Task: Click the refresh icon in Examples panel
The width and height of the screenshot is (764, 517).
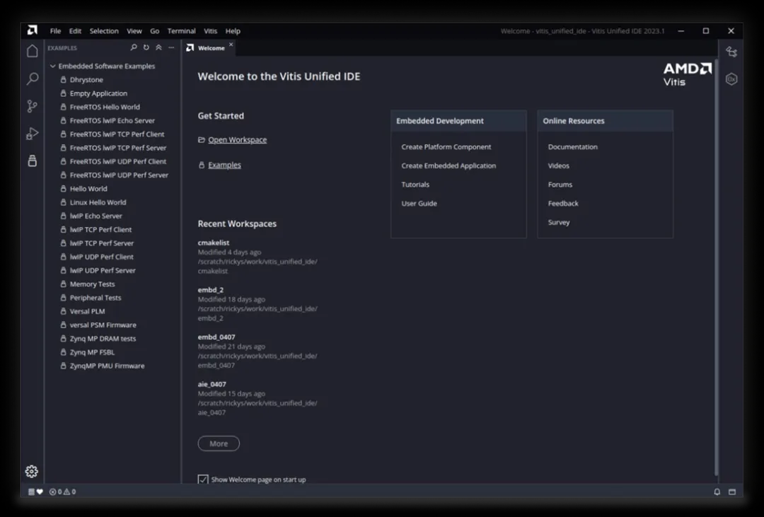Action: click(146, 48)
